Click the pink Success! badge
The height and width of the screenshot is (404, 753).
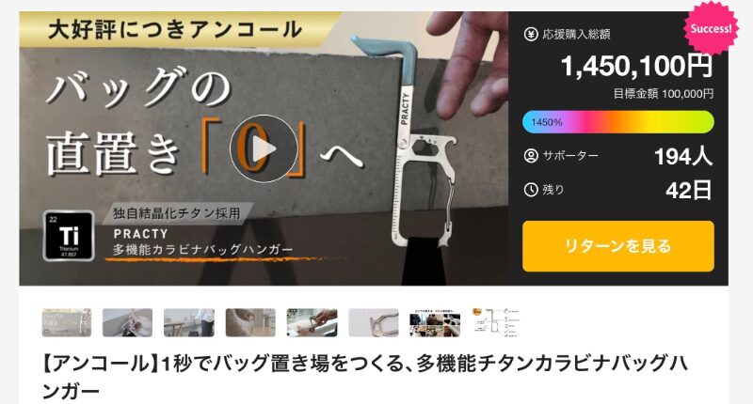[x=711, y=28]
